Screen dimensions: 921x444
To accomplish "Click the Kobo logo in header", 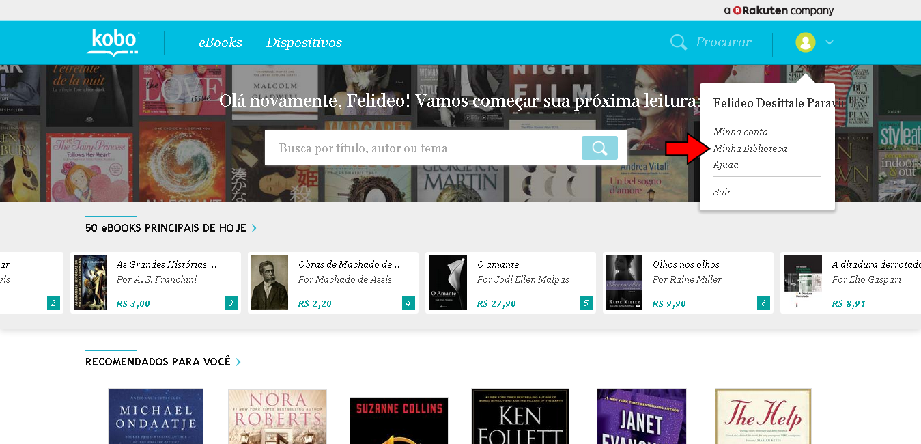I will click(x=113, y=42).
